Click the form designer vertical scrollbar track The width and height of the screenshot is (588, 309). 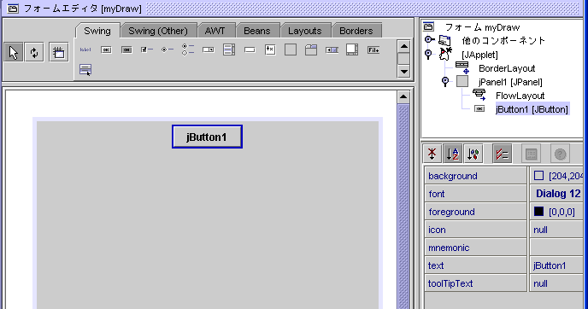403,206
